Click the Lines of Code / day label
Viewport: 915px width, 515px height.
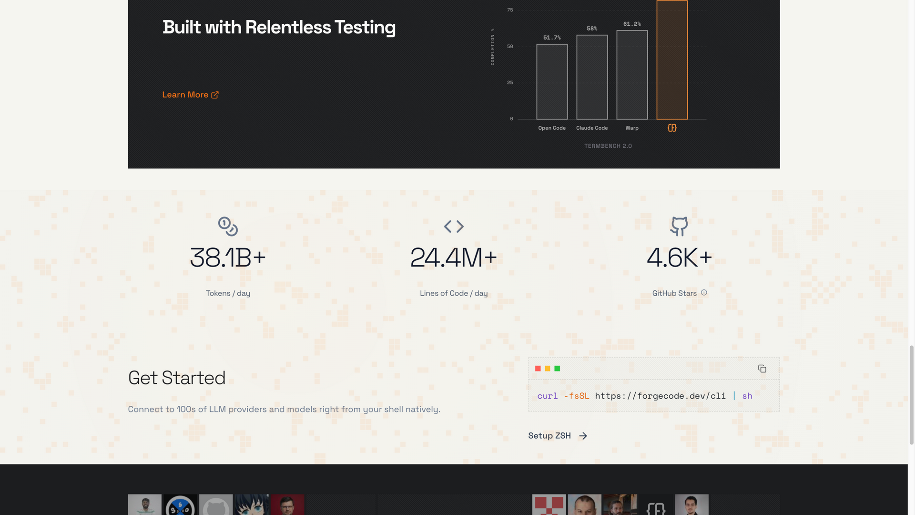[x=454, y=293]
